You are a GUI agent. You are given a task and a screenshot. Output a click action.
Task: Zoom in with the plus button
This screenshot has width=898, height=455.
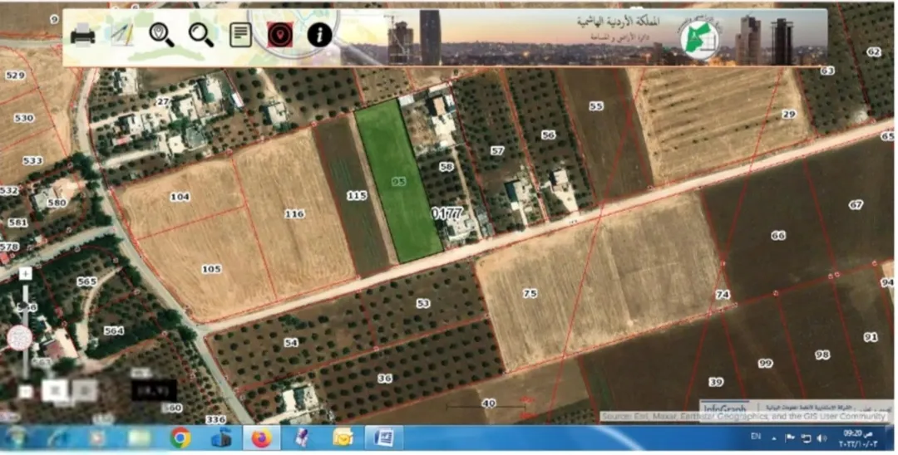click(25, 274)
